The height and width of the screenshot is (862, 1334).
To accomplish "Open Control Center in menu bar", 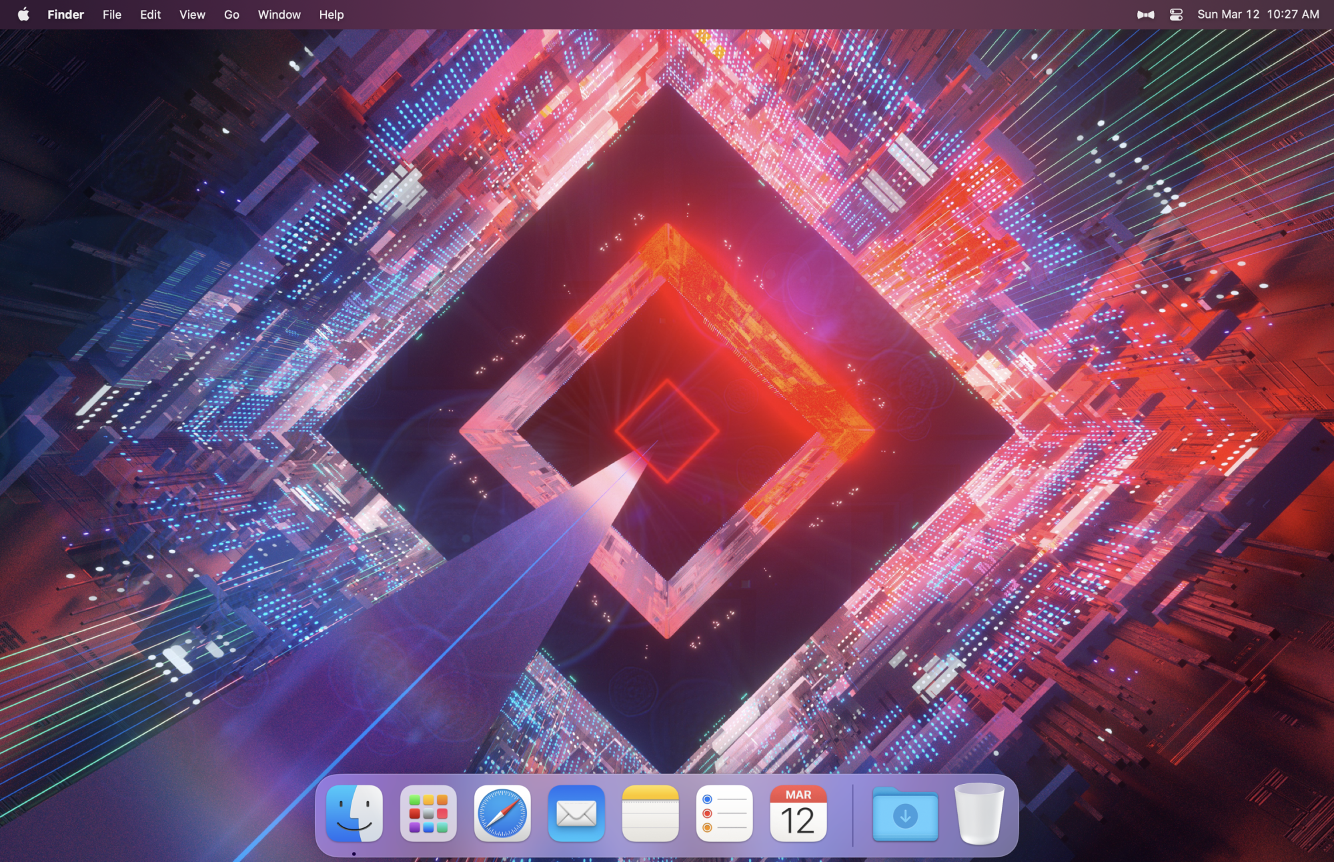I will (1176, 14).
